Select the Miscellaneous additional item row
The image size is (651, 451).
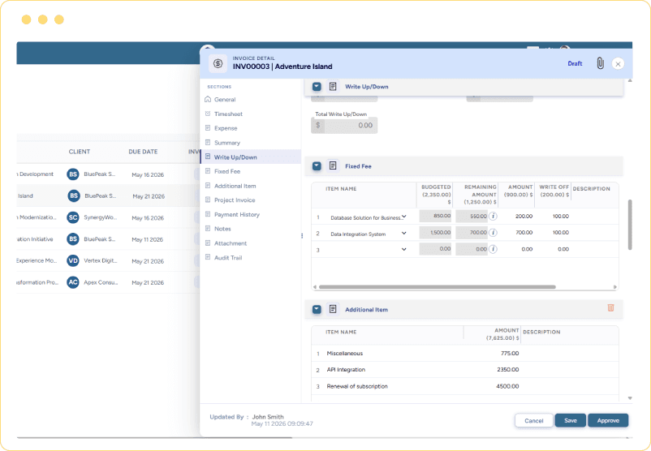(x=464, y=354)
